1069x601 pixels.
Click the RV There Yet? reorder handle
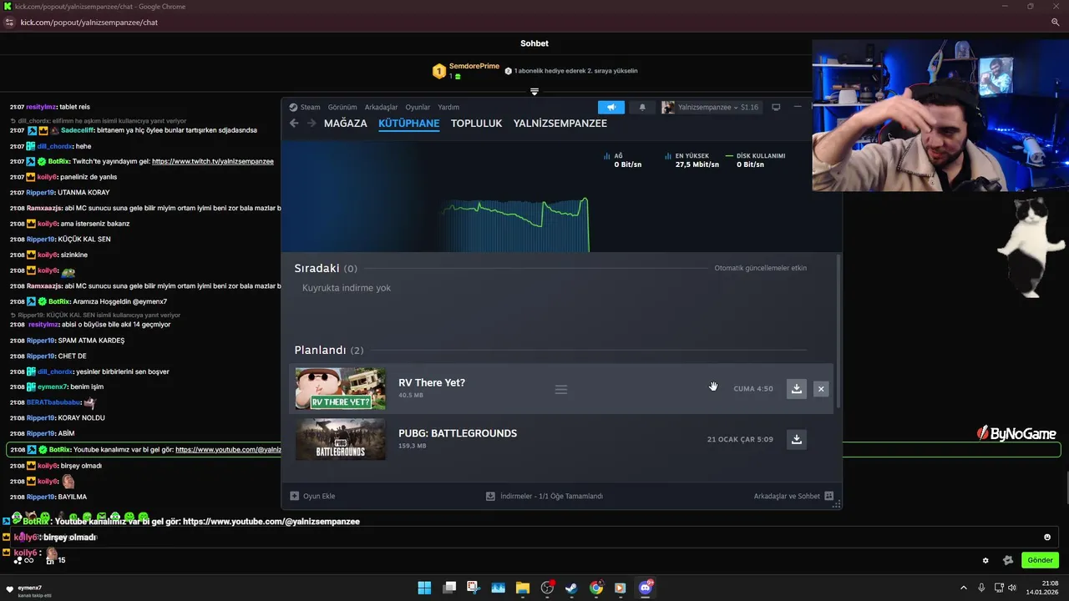561,389
